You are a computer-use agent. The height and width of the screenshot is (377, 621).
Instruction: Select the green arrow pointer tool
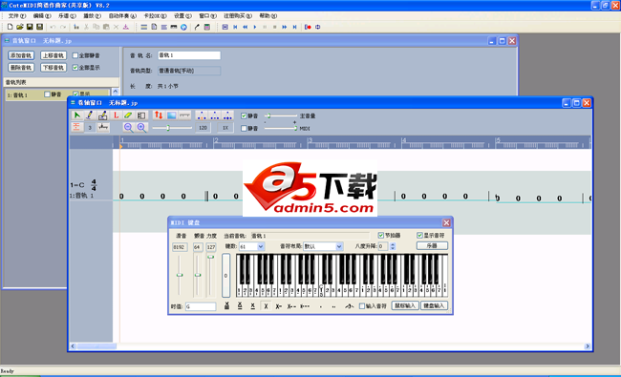76,115
